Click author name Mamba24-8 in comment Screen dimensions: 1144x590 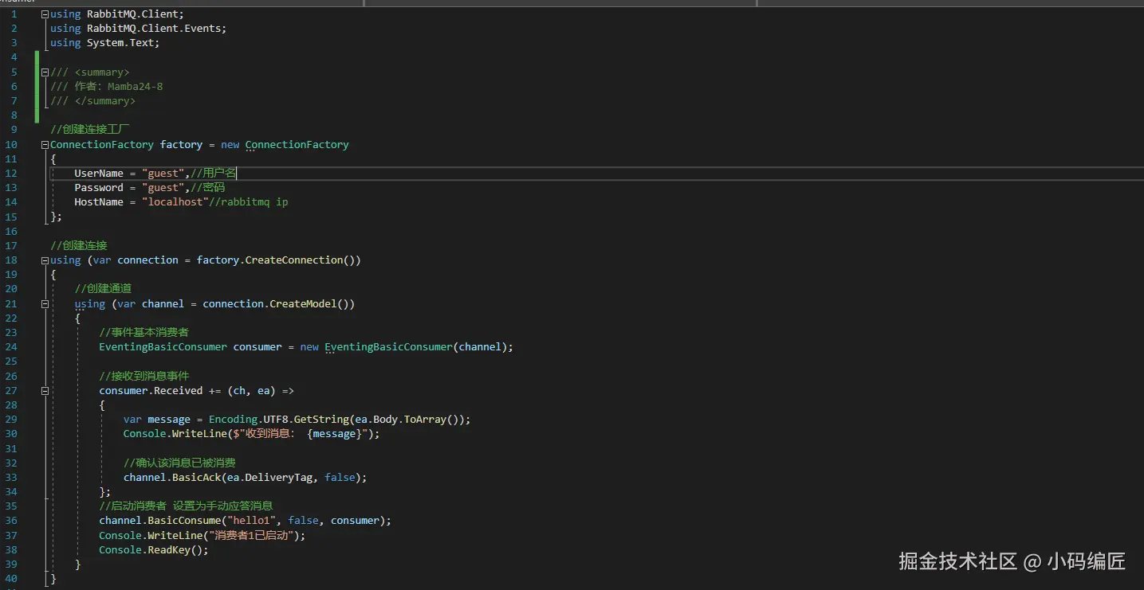point(136,86)
